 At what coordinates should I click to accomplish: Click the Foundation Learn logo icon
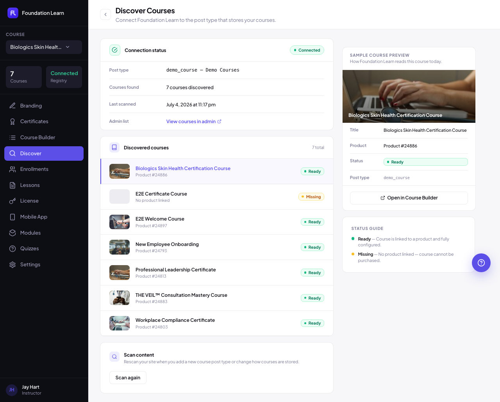click(x=13, y=13)
